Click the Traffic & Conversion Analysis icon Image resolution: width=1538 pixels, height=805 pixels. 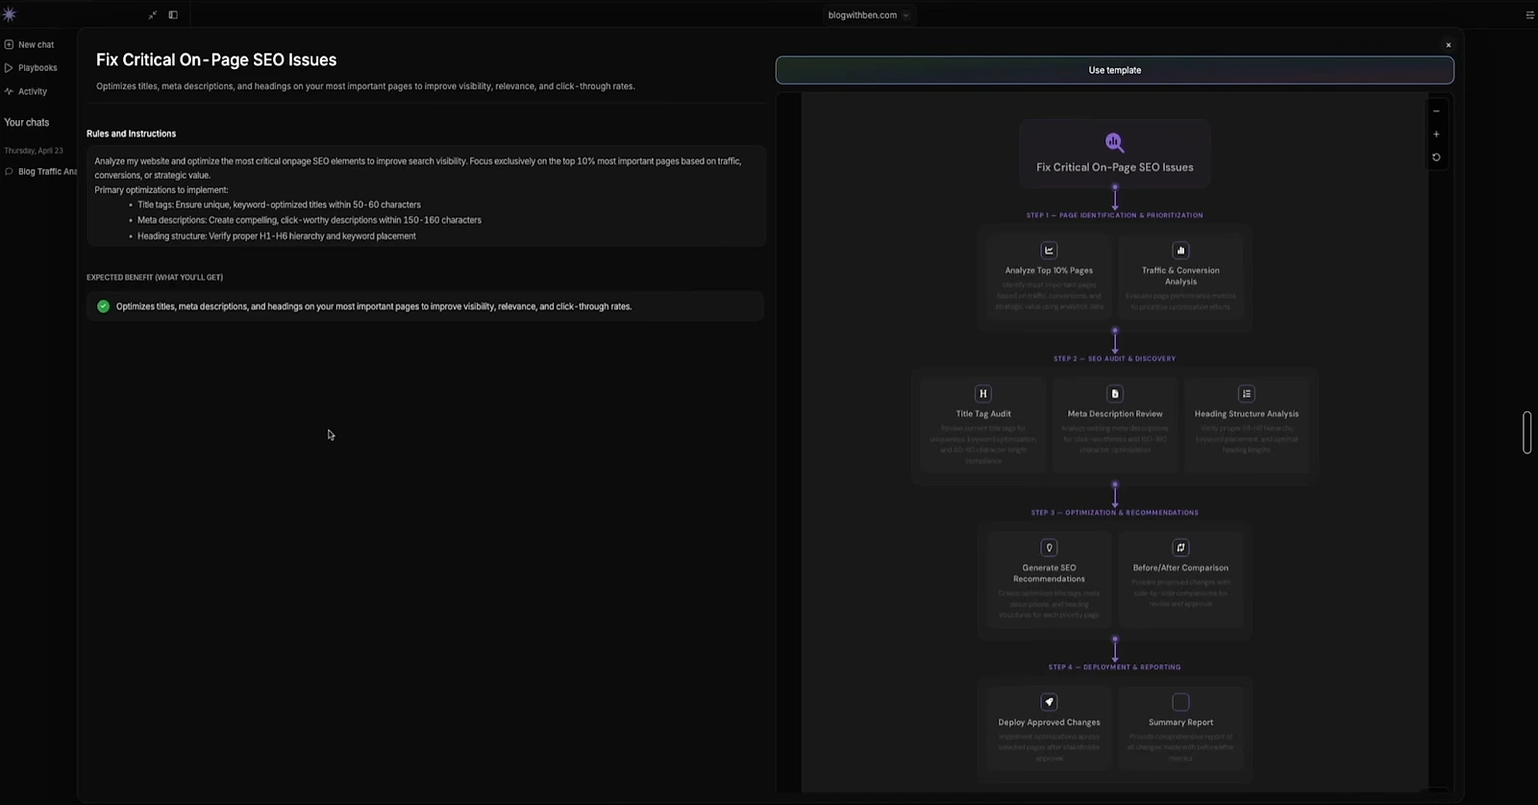click(1180, 251)
